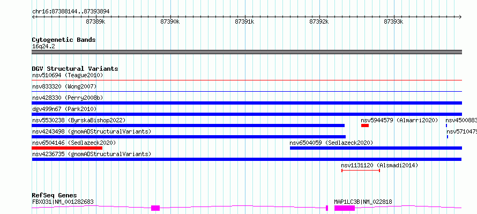Select the blue nsv6504059 variant bar
The height and width of the screenshot is (214, 477).
pos(376,148)
